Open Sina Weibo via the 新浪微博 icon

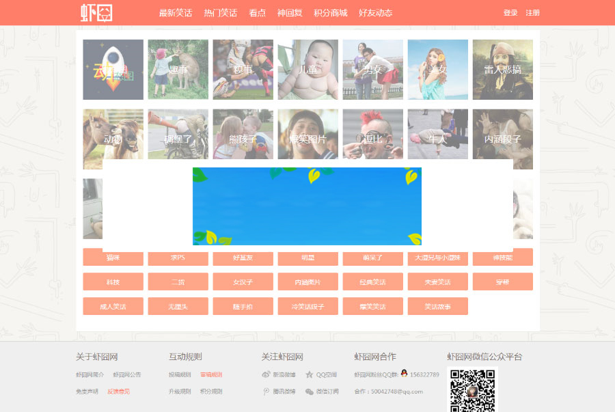pos(265,374)
